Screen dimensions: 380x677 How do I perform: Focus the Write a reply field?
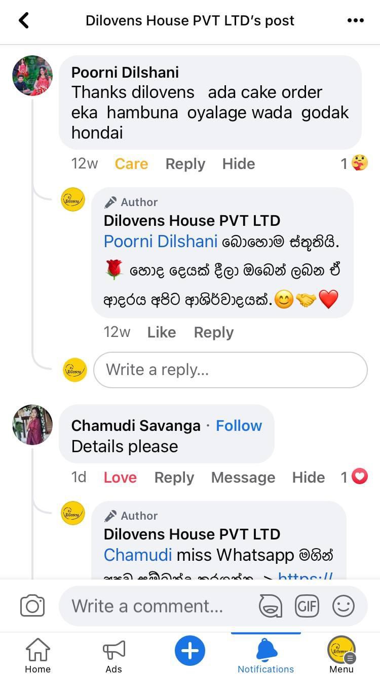231,370
